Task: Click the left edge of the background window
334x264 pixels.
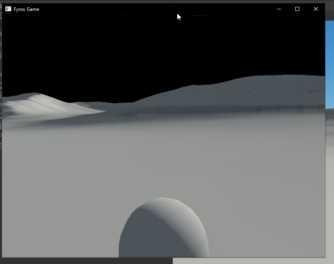Action: point(2,121)
